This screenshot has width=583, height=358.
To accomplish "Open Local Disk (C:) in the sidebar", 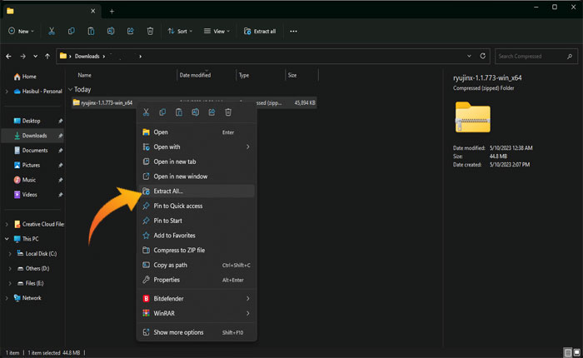I will (x=42, y=253).
